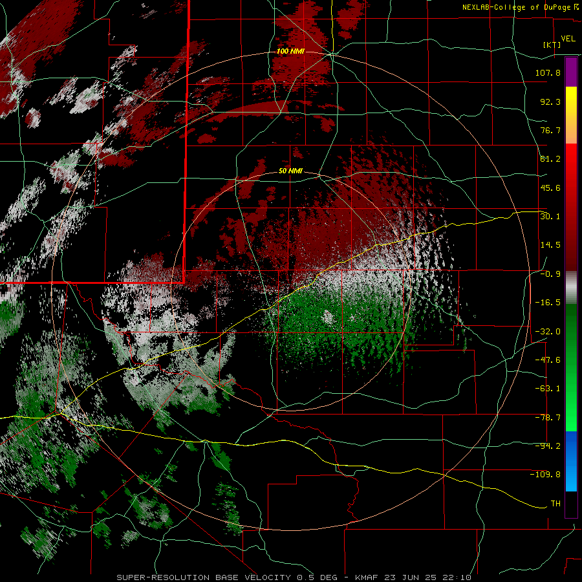Click the TH label on the legend

(x=555, y=504)
